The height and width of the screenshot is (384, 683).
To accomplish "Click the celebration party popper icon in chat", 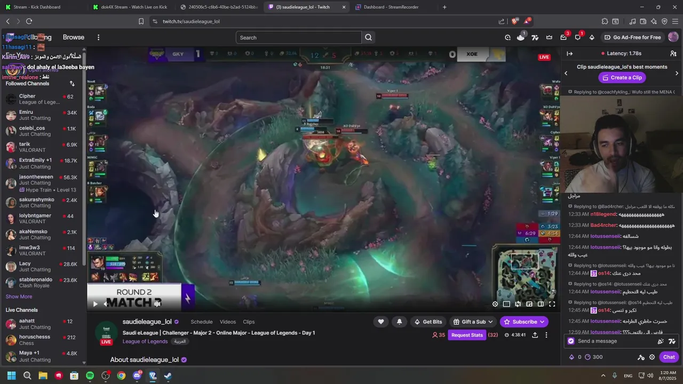I will 661,341.
